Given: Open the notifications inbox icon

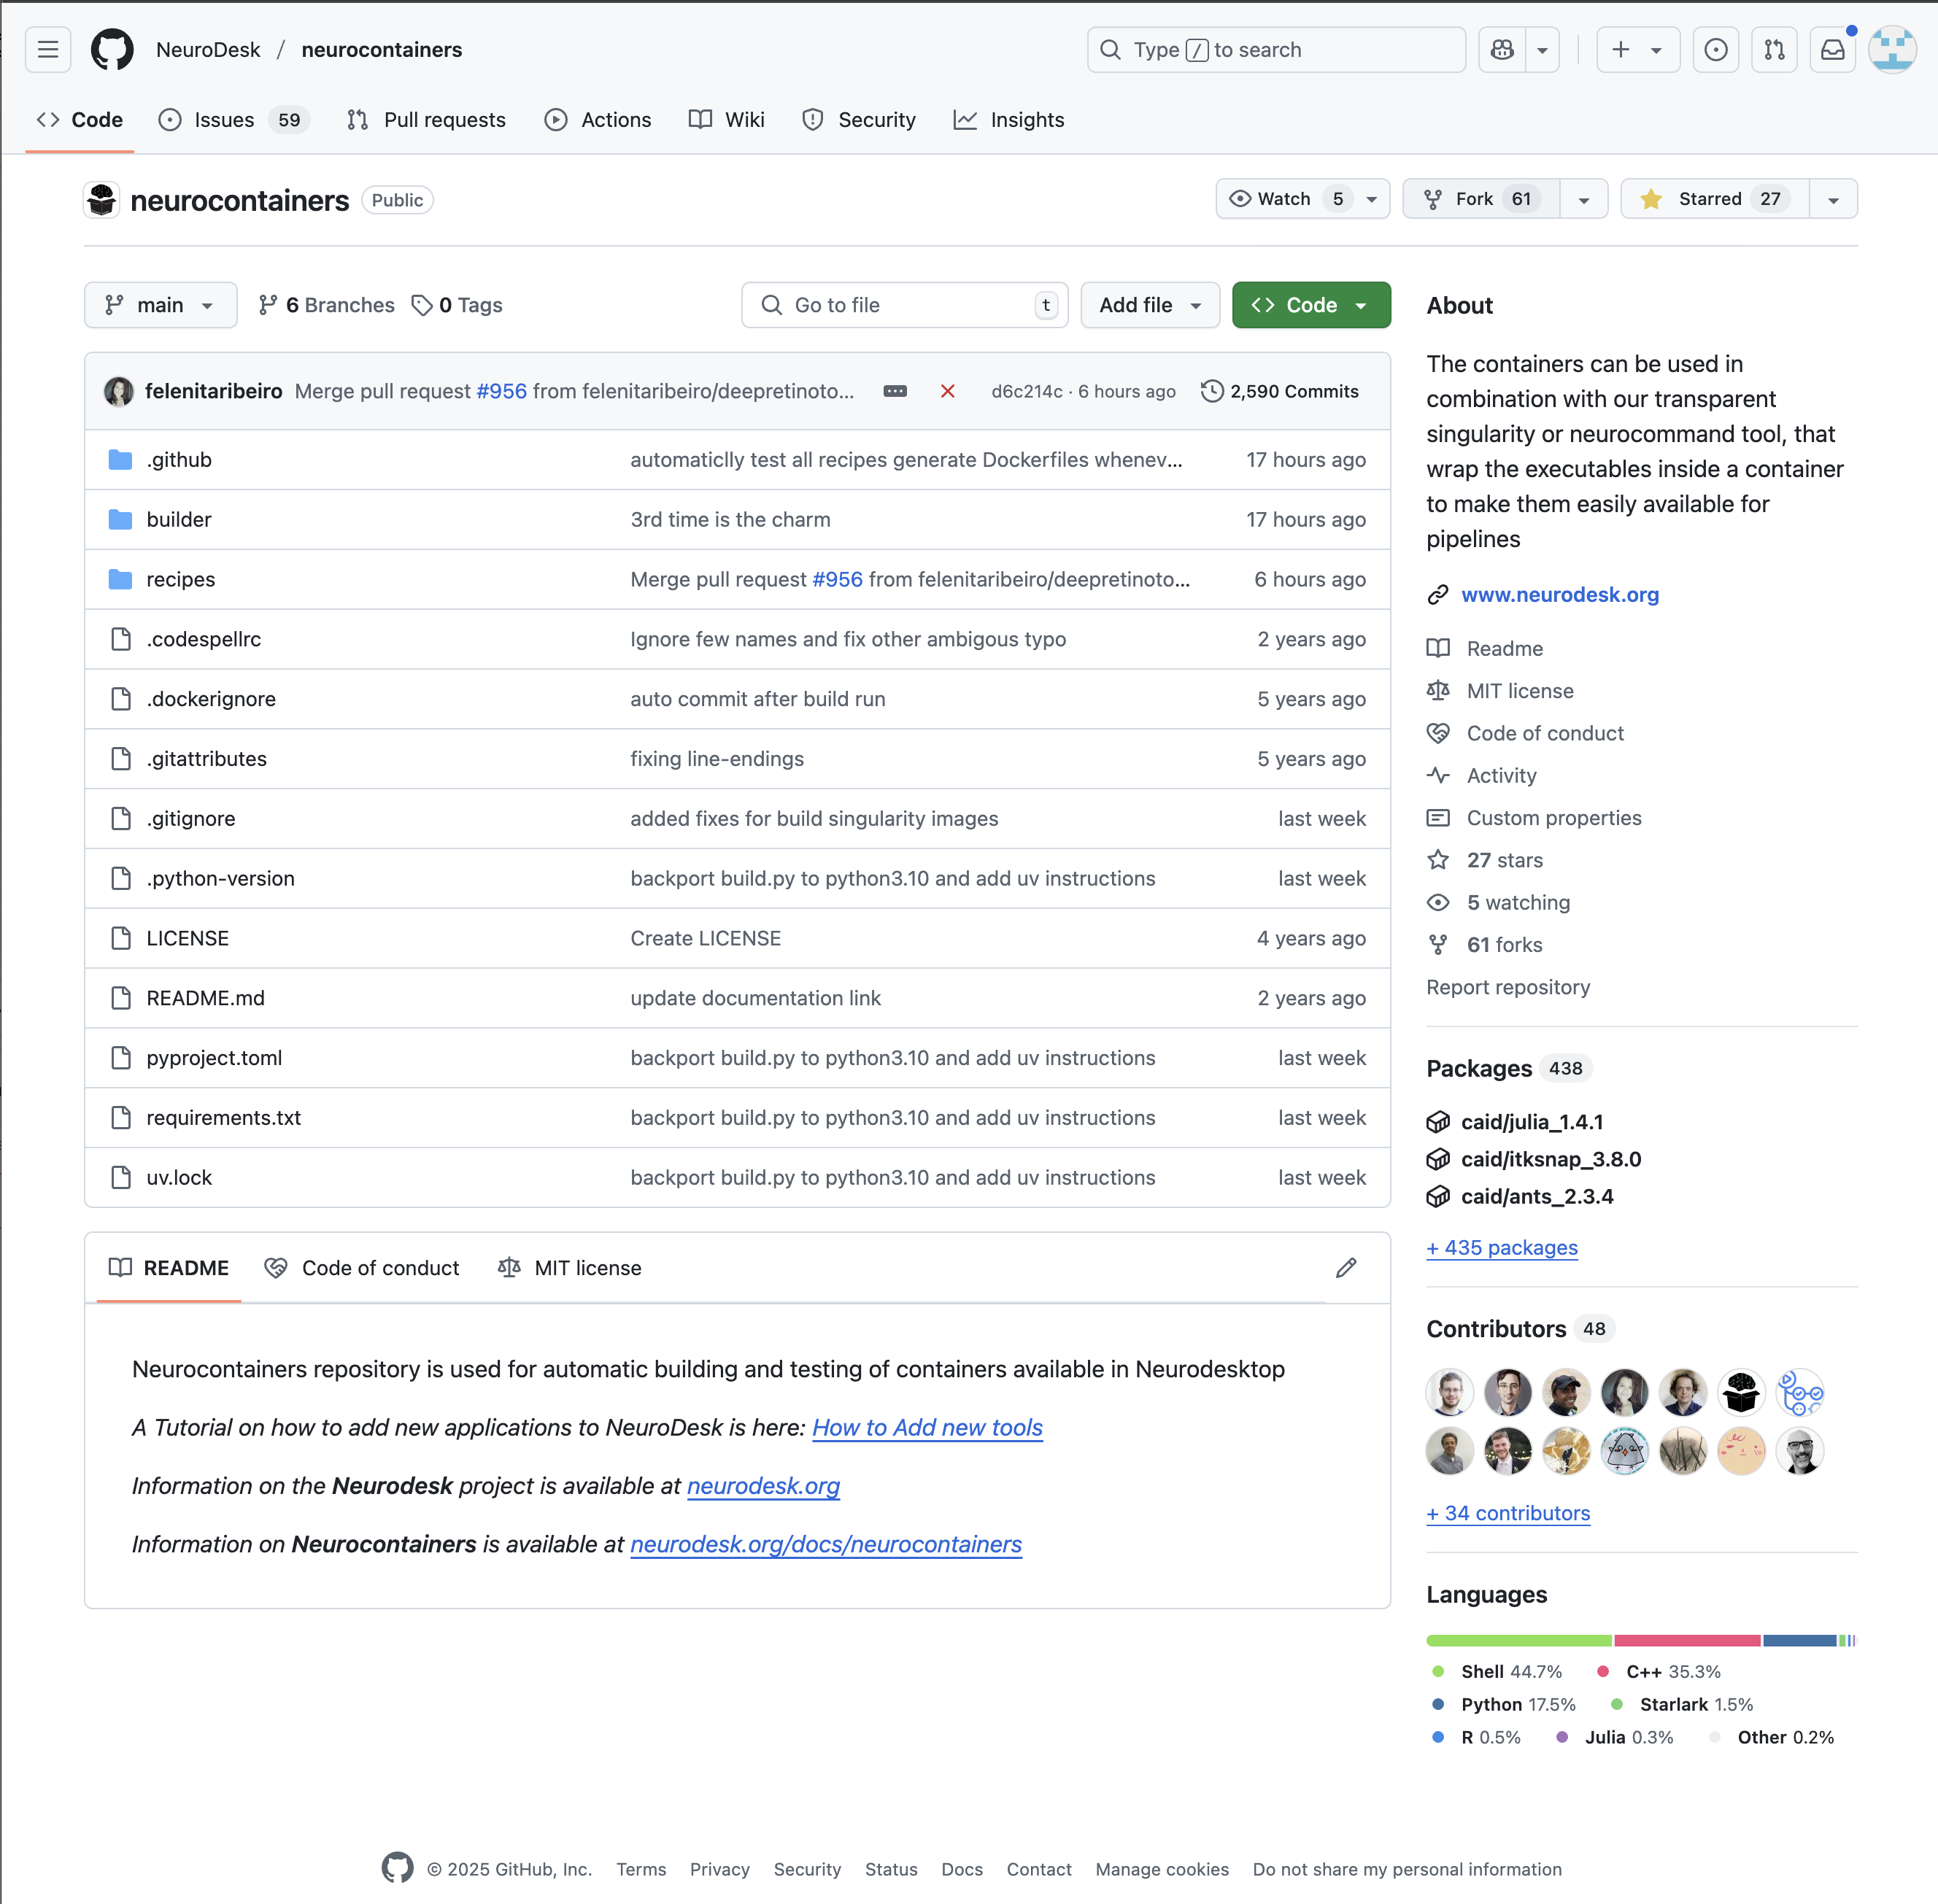Looking at the screenshot, I should coord(1832,50).
